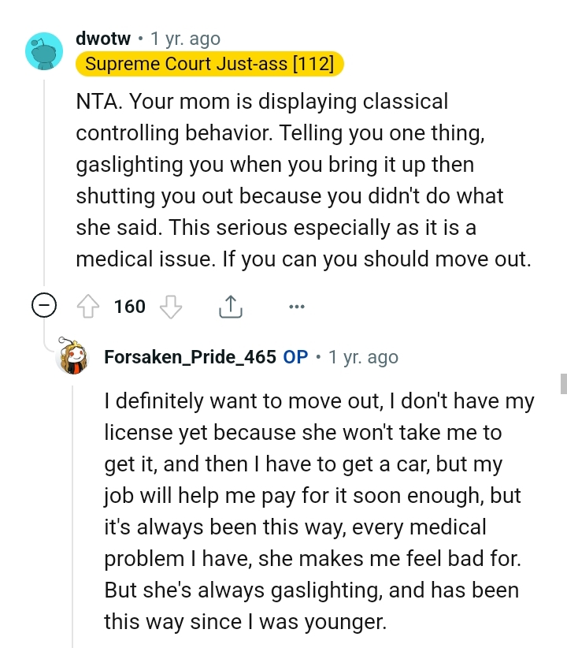Open the share options for dwotw's comment

(230, 306)
